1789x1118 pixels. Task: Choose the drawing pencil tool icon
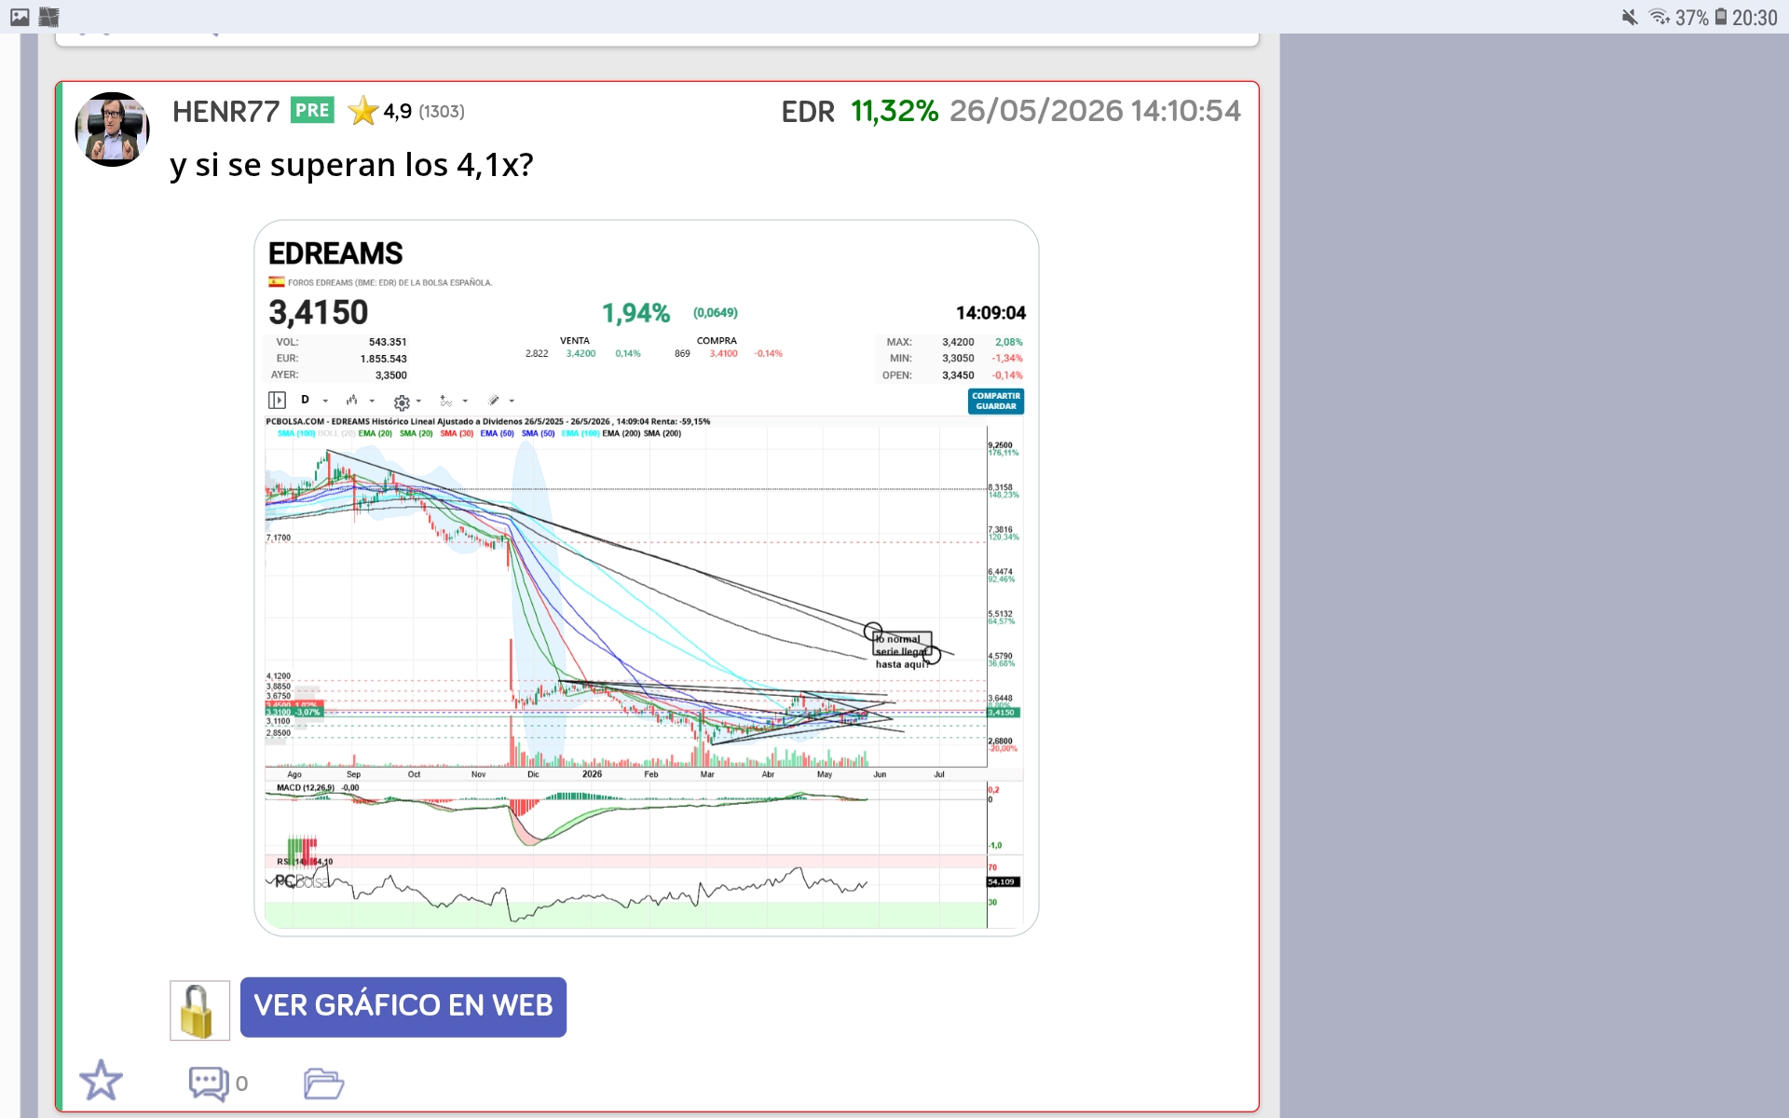[494, 401]
